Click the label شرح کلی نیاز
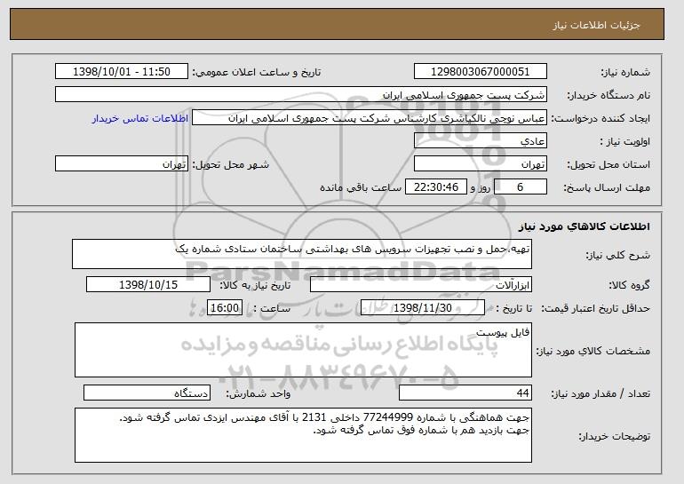The width and height of the screenshot is (684, 484). pyautogui.click(x=617, y=255)
